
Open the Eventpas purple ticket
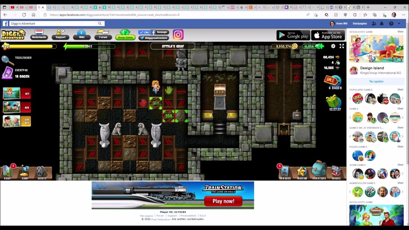point(7,73)
